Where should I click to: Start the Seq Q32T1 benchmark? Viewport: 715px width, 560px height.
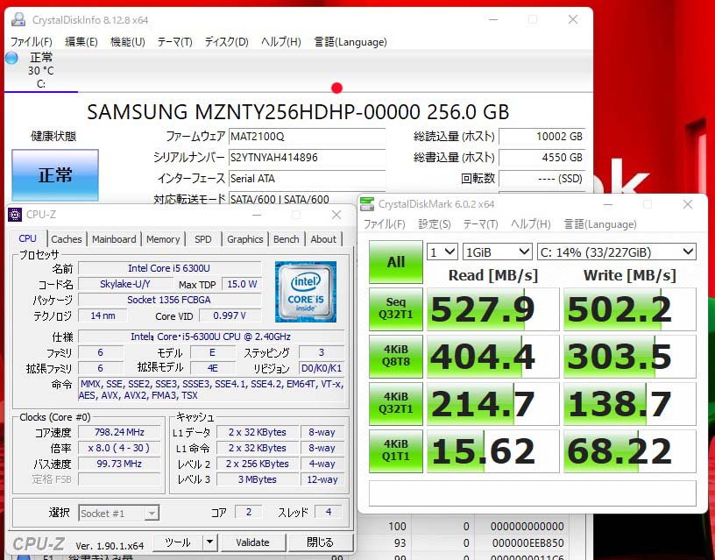pos(396,308)
